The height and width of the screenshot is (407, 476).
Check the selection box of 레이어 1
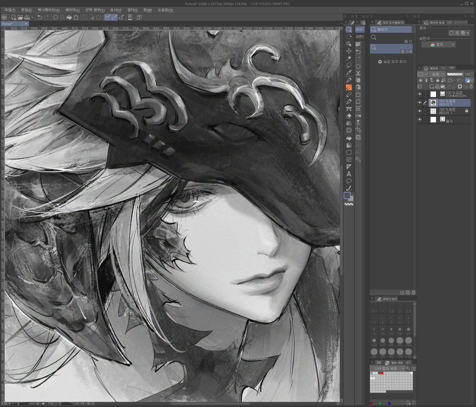(x=425, y=111)
